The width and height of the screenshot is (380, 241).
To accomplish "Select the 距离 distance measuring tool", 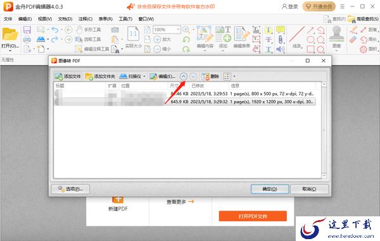I will point(369,30).
